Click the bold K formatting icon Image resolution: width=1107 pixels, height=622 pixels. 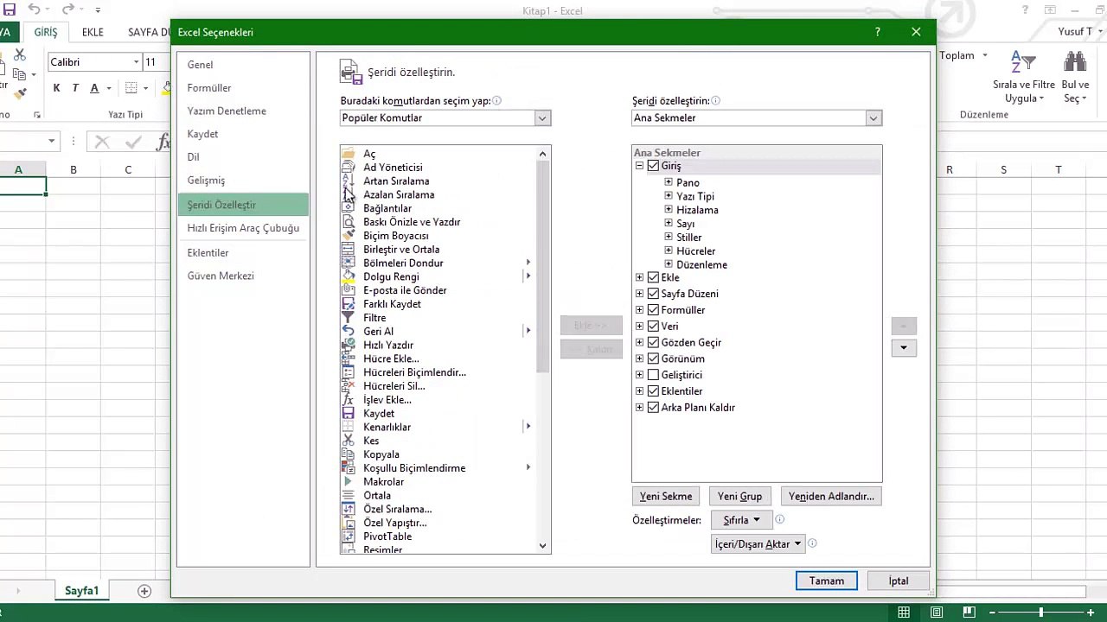point(56,88)
